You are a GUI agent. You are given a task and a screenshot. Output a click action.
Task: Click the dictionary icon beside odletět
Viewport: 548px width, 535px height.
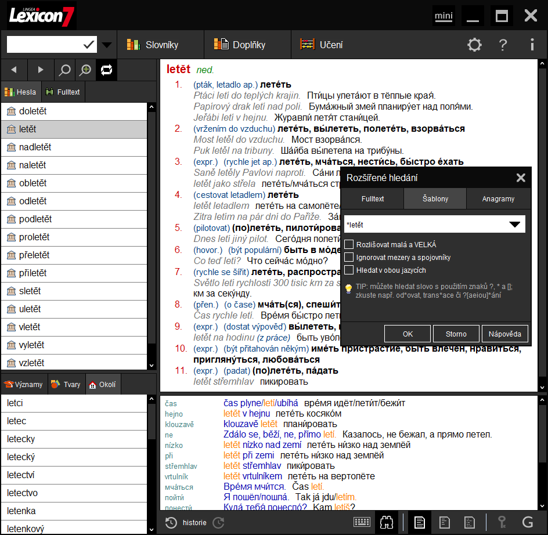pos(11,201)
